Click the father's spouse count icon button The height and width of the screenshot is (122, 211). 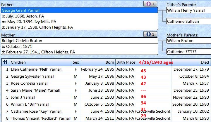150,4
